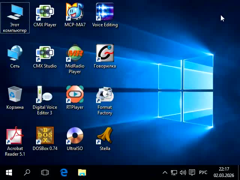
Task: Click the Stella emulator icon
Action: 105,136
